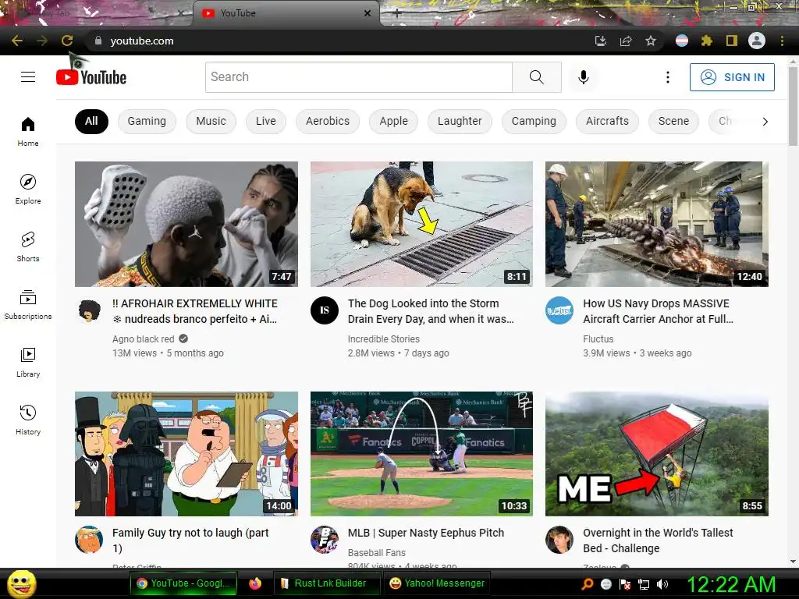Click the flag extension icon in toolbar
The image size is (799, 599).
[682, 41]
